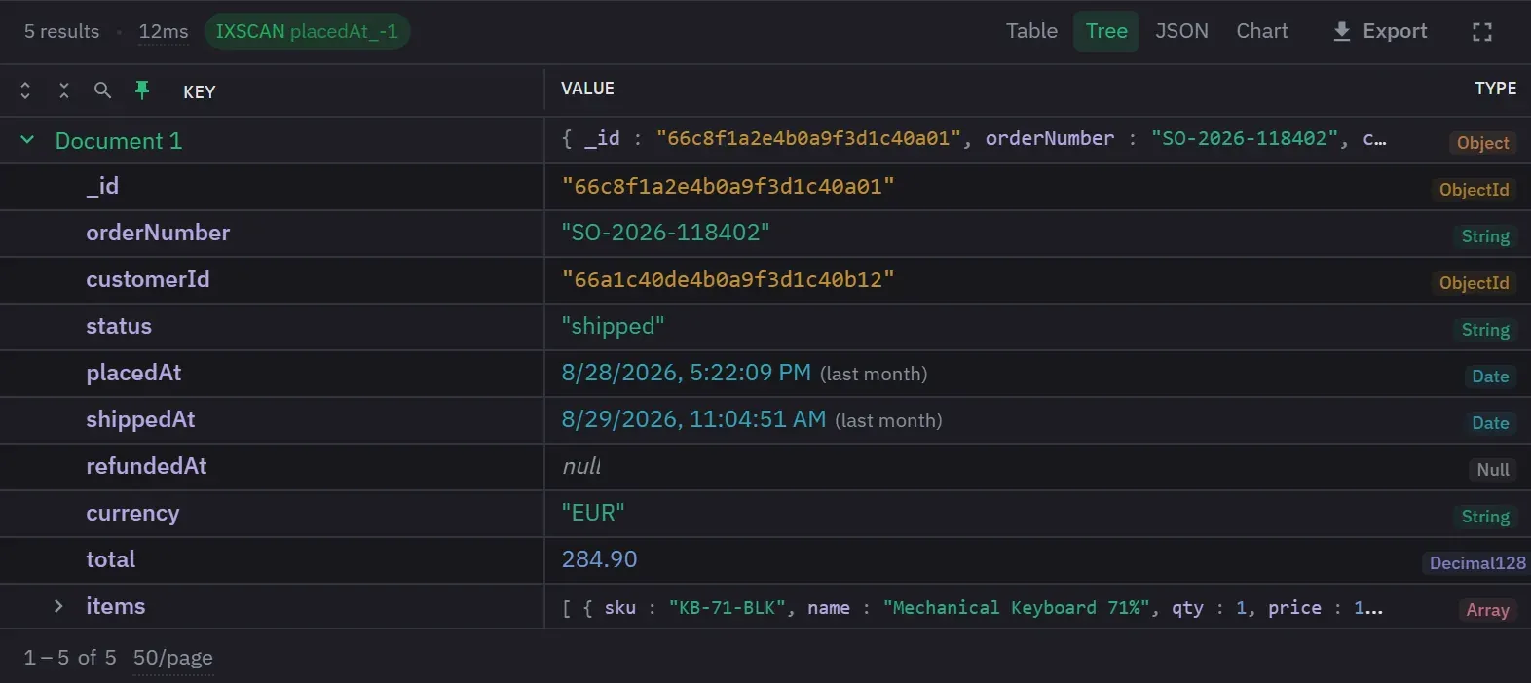The width and height of the screenshot is (1531, 683).
Task: Open the Chart view tab
Action: (x=1262, y=31)
